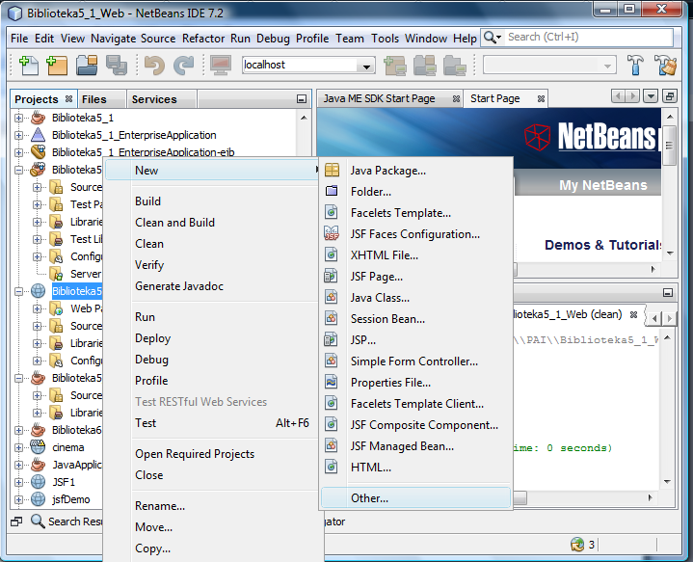Click the quick search magnifier icon
Screen dimensions: 693x562
(x=491, y=38)
